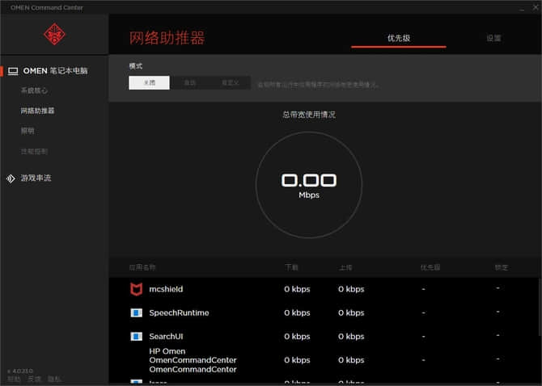Screen dimensions: 542x386
Task: Sort by the download column header
Action: pos(291,267)
